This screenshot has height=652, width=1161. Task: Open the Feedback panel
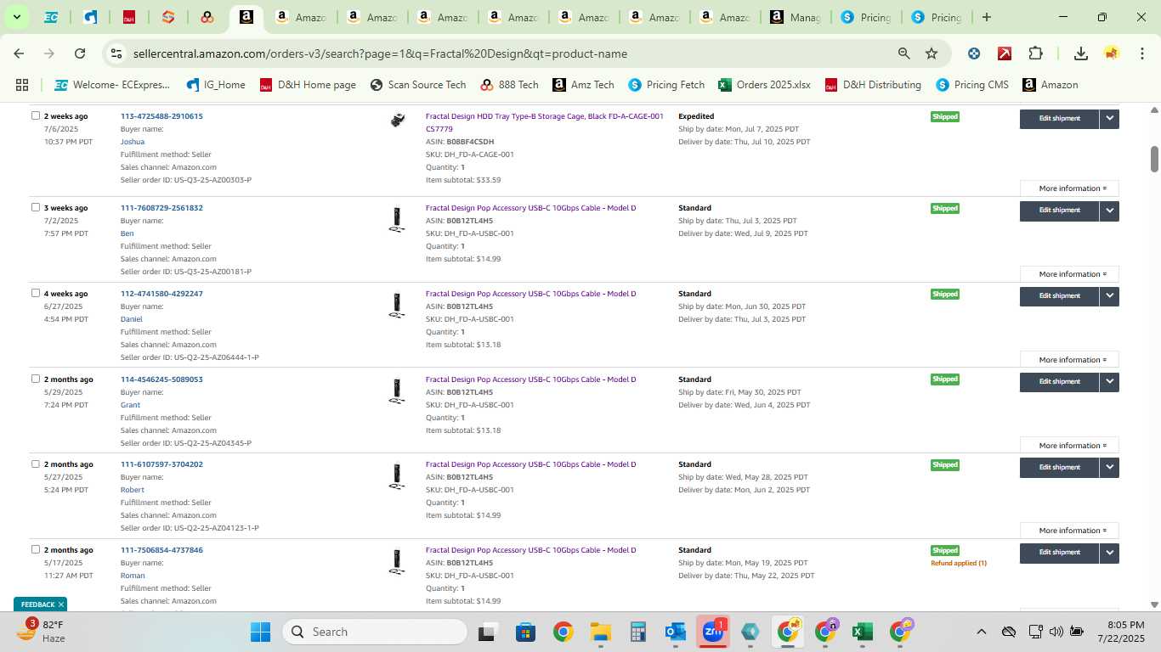pyautogui.click(x=37, y=604)
